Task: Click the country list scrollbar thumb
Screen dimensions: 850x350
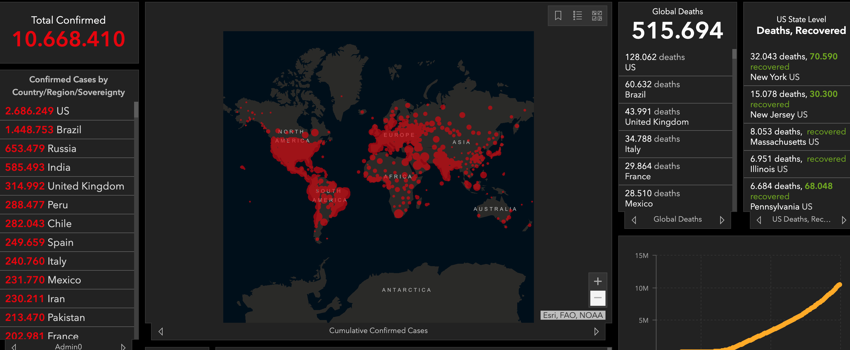Action: [136, 110]
